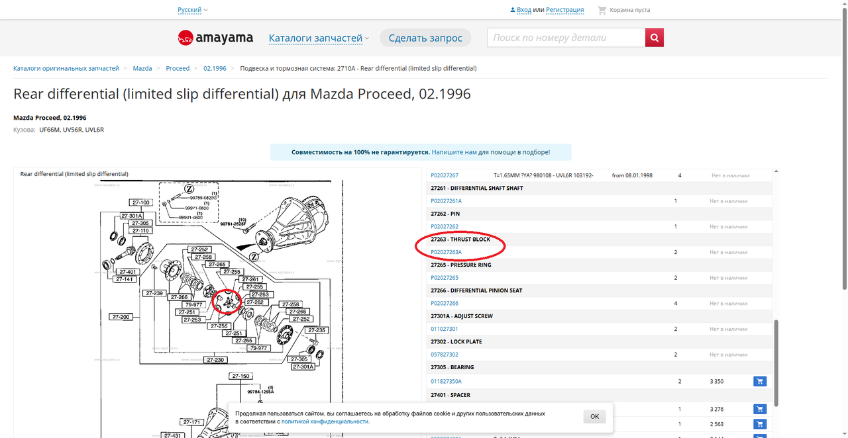Dismiss cookie notice with OK button
The height and width of the screenshot is (438, 848).
click(594, 416)
